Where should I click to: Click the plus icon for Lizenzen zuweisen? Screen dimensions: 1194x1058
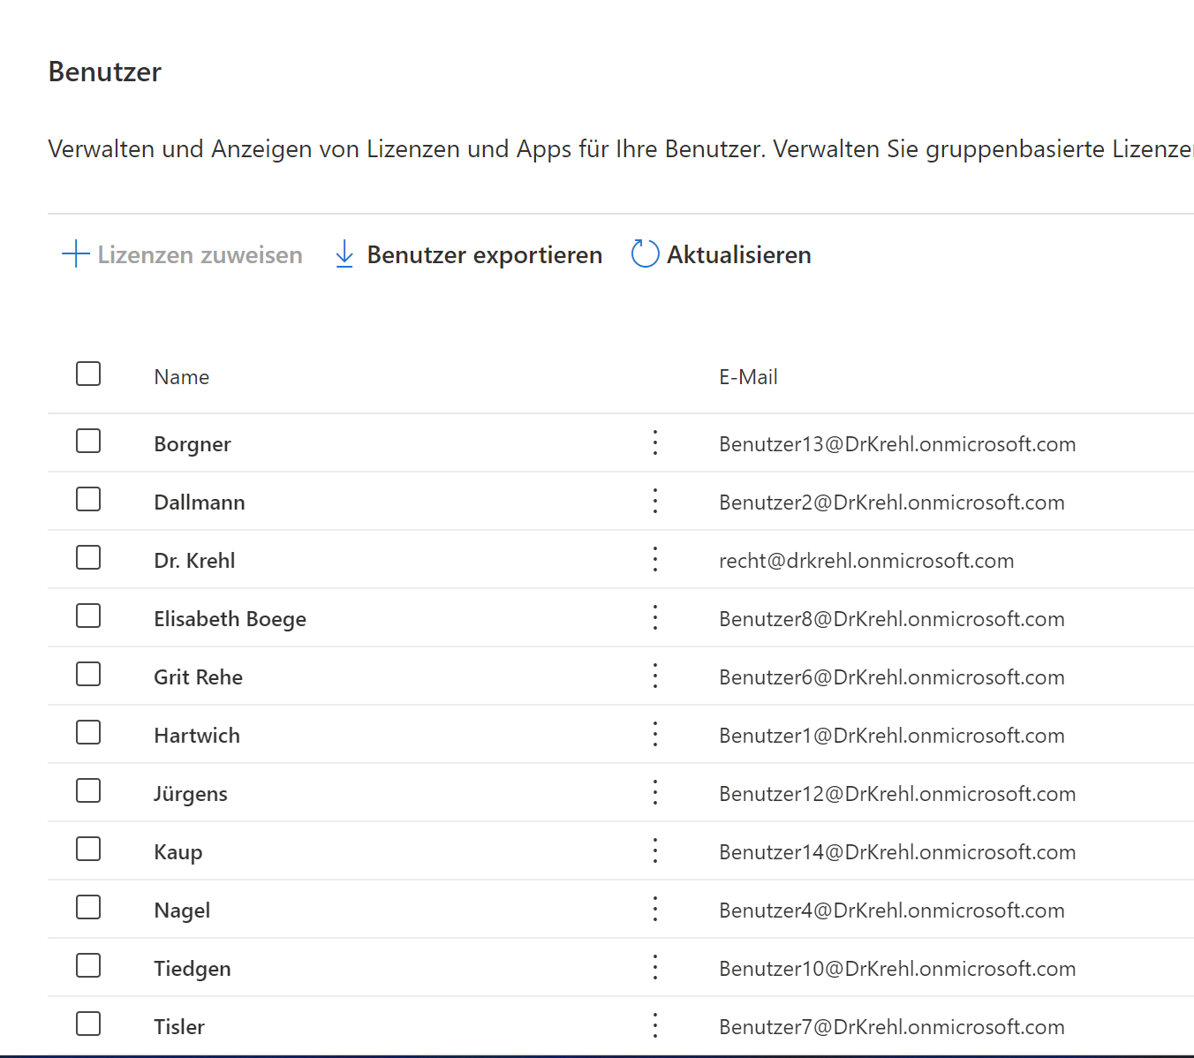pyautogui.click(x=76, y=254)
